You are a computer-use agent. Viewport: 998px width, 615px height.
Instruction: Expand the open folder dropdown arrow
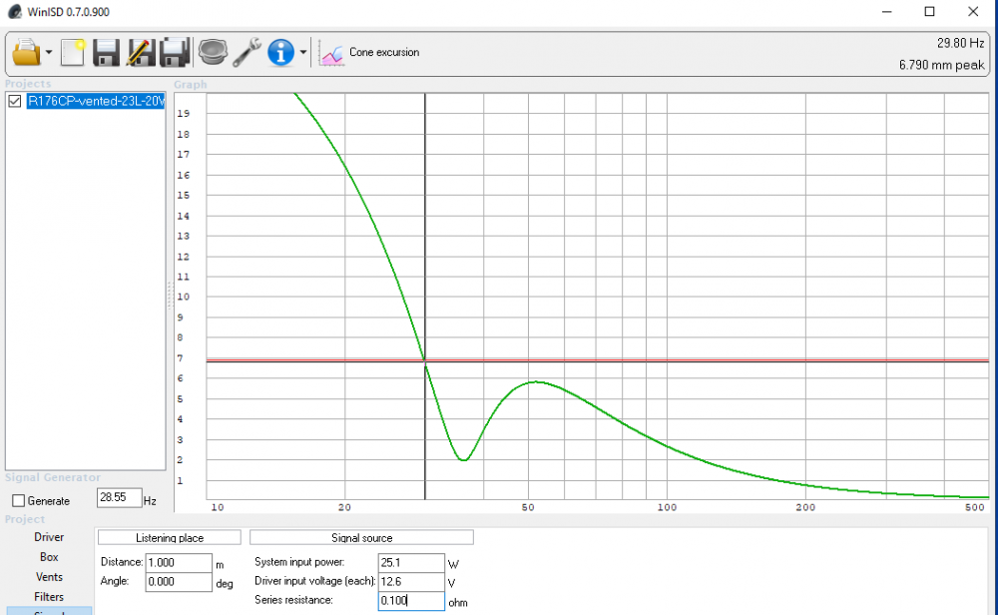click(48, 53)
